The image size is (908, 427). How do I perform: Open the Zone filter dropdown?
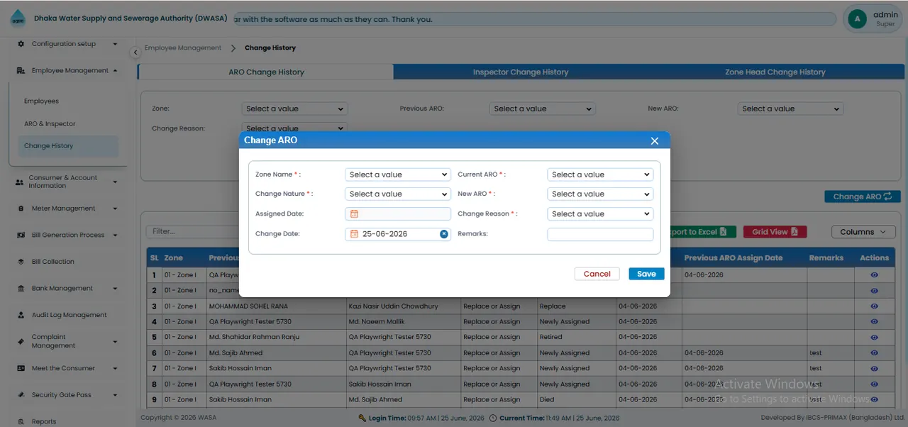click(294, 109)
